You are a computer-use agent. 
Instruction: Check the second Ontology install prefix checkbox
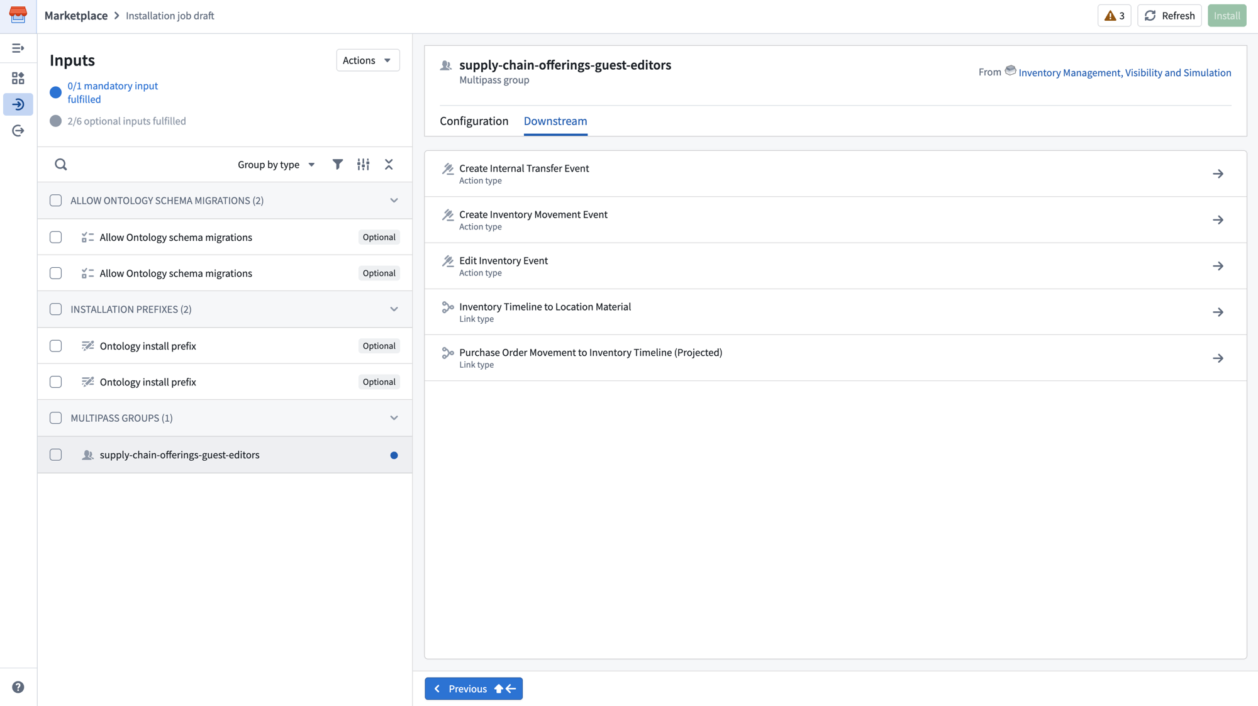[56, 382]
